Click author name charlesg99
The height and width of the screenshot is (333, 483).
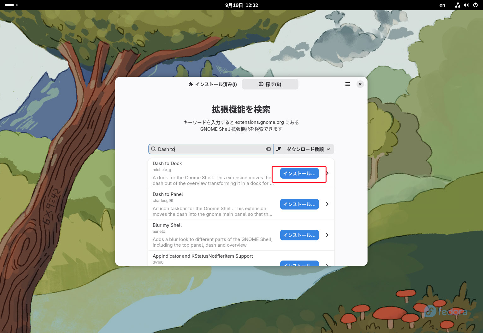coord(163,201)
